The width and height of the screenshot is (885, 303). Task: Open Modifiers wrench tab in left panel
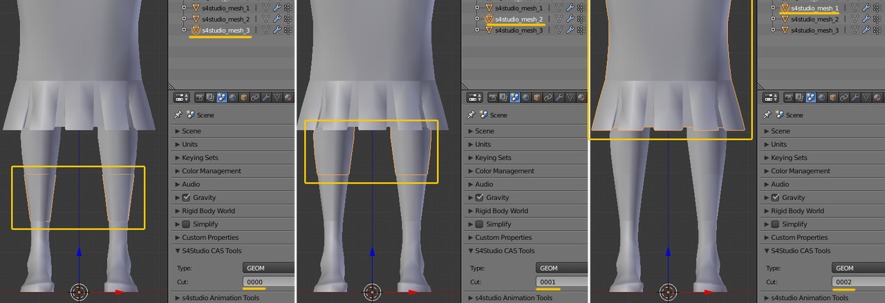click(266, 97)
